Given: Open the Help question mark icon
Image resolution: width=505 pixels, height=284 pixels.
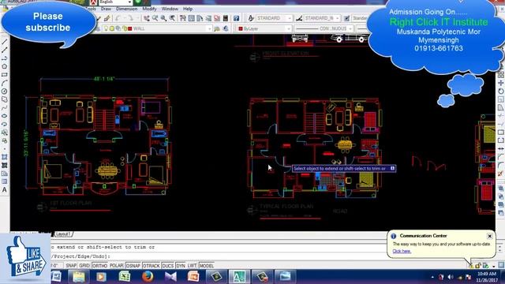Looking at the screenshot, I should pos(236,18).
